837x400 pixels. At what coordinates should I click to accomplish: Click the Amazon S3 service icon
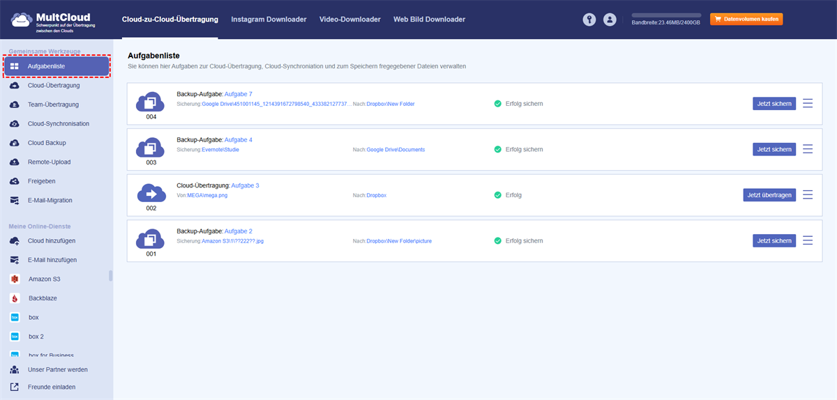[x=15, y=279]
